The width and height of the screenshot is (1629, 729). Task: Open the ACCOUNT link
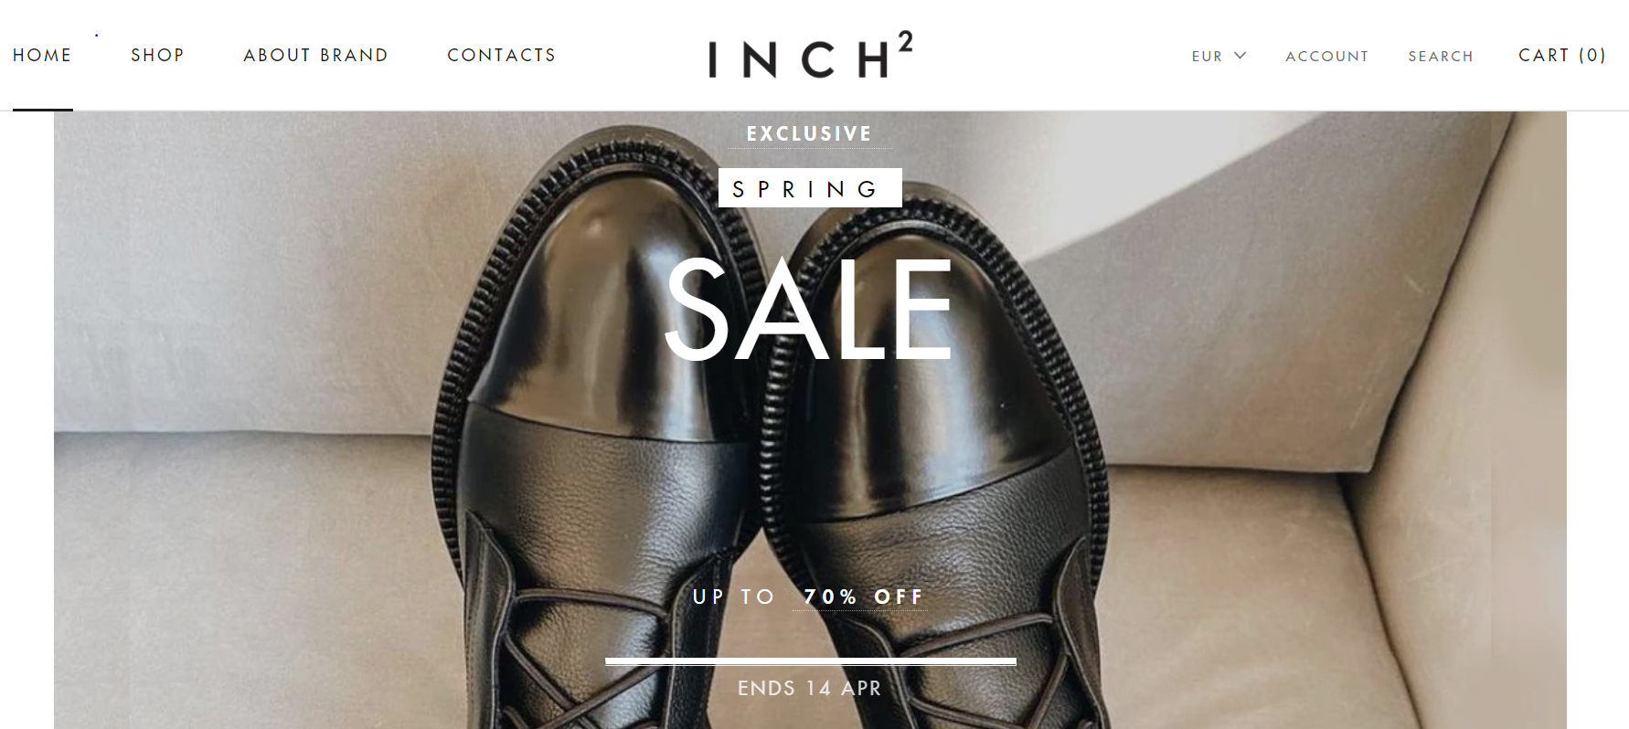coord(1327,56)
